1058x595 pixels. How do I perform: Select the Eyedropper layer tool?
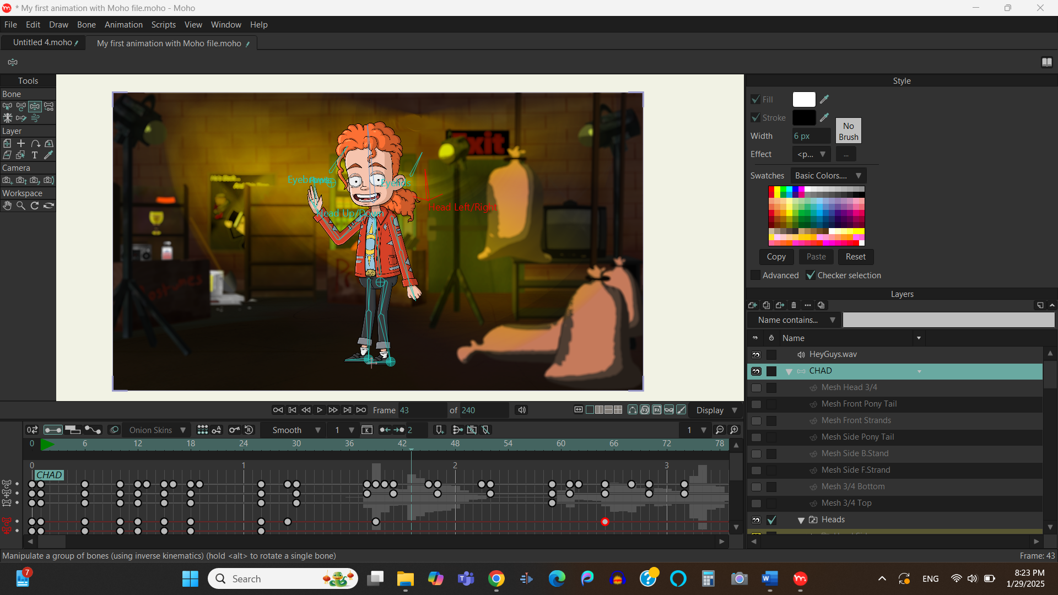click(x=49, y=155)
